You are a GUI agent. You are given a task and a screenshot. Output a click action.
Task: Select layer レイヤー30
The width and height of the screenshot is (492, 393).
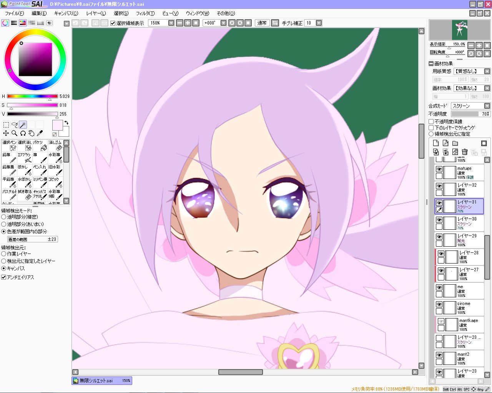click(459, 224)
